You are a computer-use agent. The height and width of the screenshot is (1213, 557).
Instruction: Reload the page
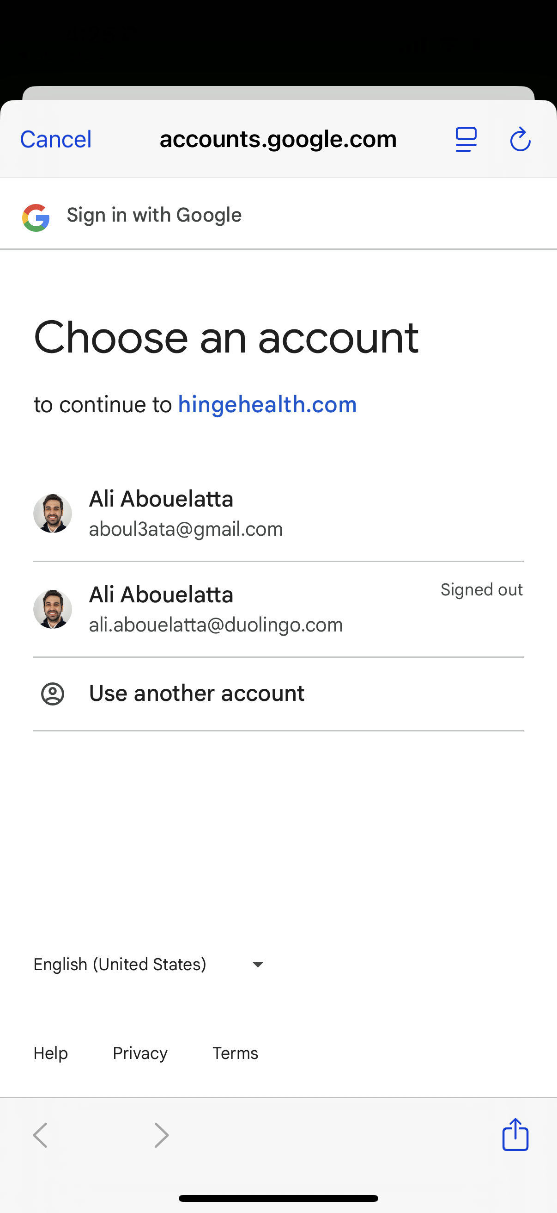pos(521,139)
